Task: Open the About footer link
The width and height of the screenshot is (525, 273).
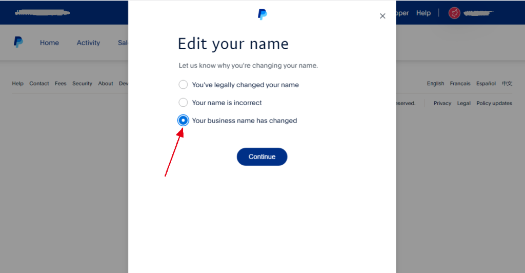Action: pyautogui.click(x=106, y=84)
